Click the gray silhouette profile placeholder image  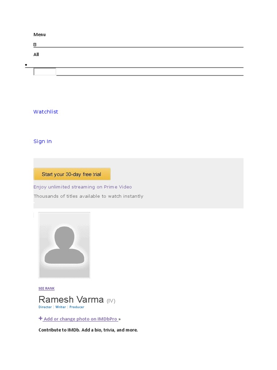pos(64,245)
